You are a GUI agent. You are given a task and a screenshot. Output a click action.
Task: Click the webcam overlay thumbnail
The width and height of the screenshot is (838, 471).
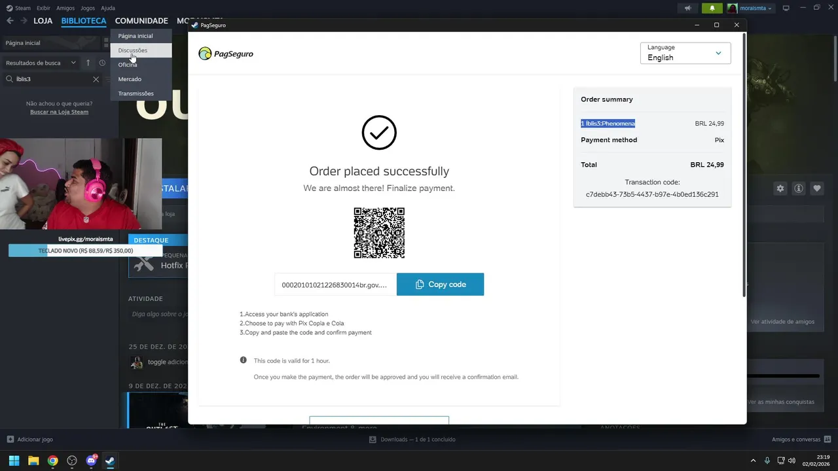point(81,184)
